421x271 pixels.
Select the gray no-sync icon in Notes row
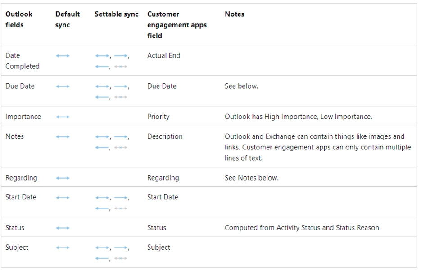pos(120,148)
